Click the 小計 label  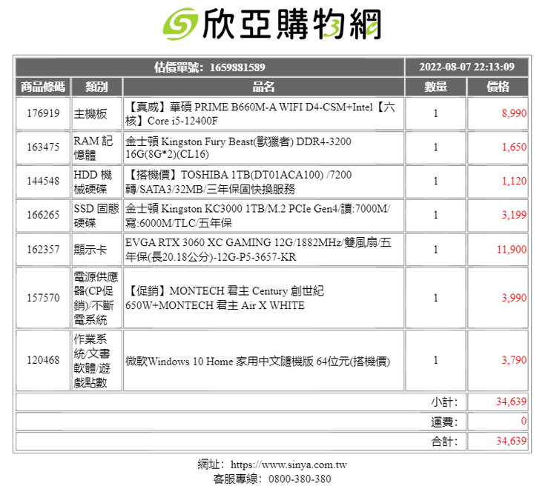(x=444, y=402)
